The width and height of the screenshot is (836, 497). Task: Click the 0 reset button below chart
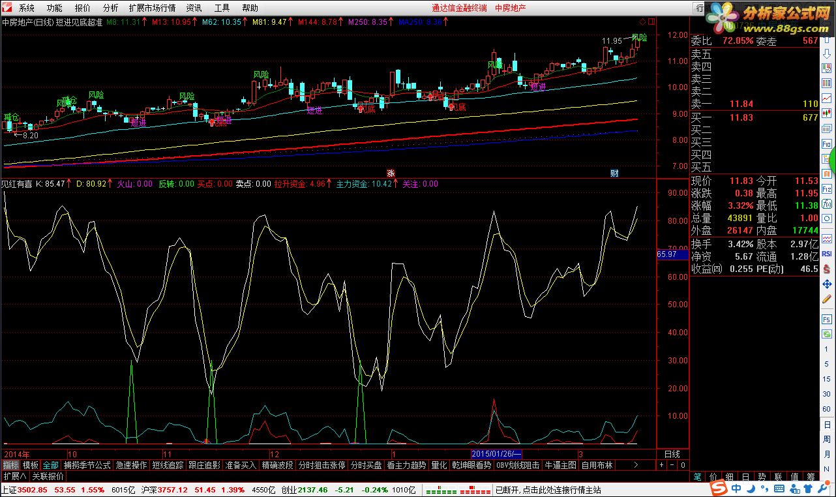click(x=683, y=465)
